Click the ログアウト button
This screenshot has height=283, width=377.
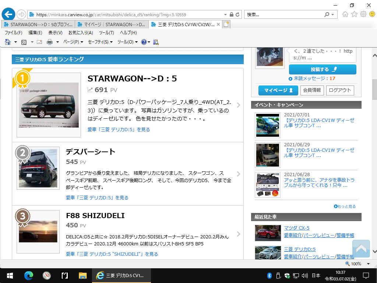point(340,90)
